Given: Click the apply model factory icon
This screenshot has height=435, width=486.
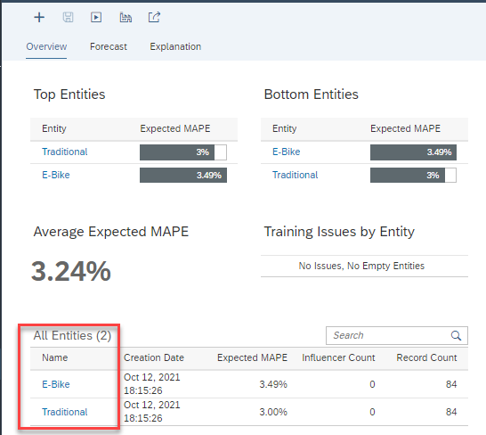Looking at the screenshot, I should [126, 18].
